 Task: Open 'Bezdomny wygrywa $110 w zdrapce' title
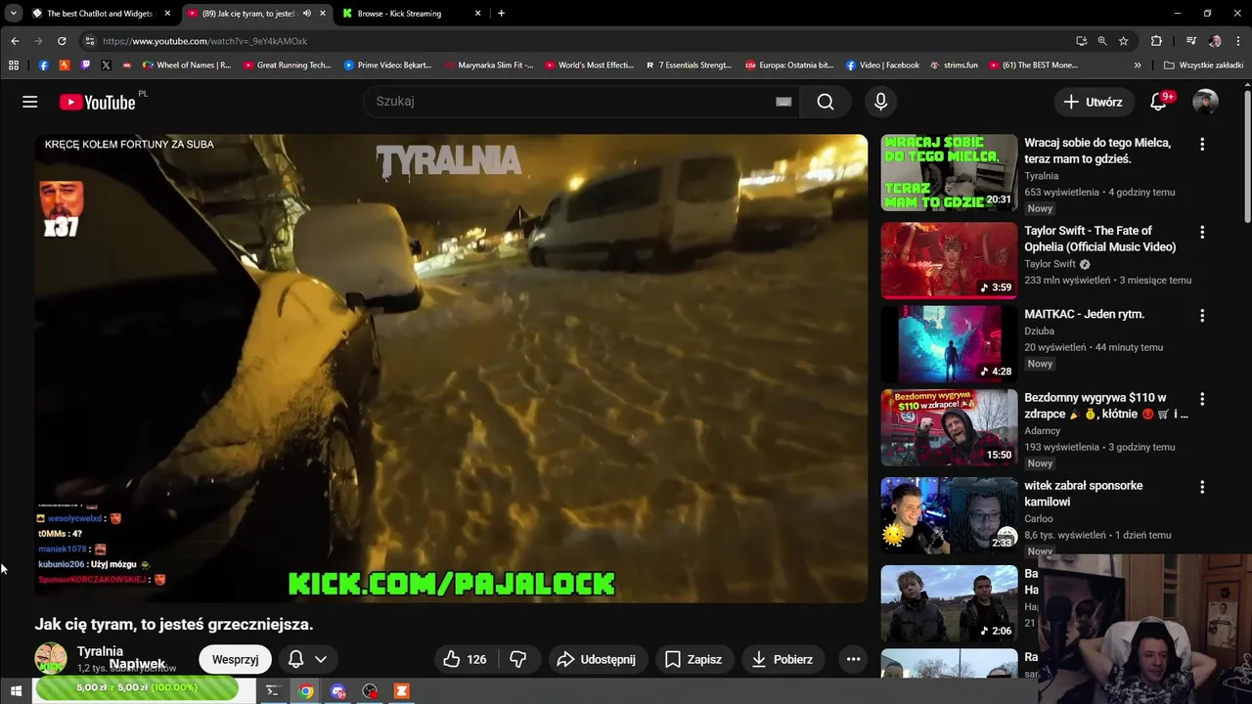tap(1106, 406)
